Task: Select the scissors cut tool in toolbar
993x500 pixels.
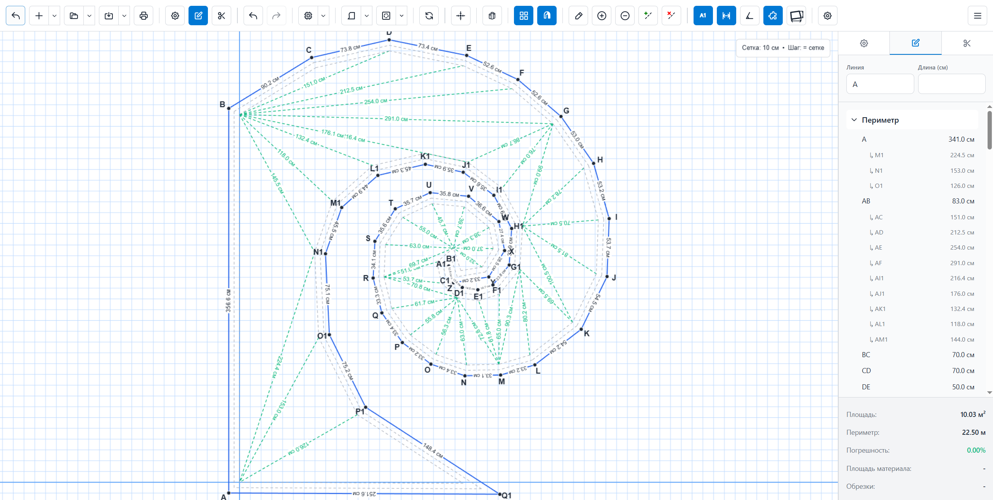Action: click(221, 16)
